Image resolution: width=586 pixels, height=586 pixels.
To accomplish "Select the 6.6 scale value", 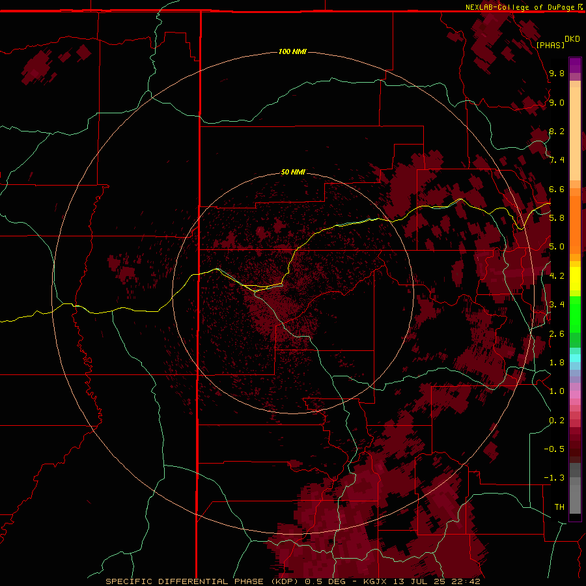I will click(557, 189).
